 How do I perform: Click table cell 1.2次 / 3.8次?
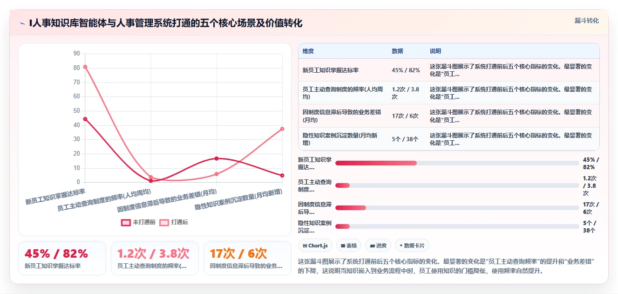click(x=407, y=93)
